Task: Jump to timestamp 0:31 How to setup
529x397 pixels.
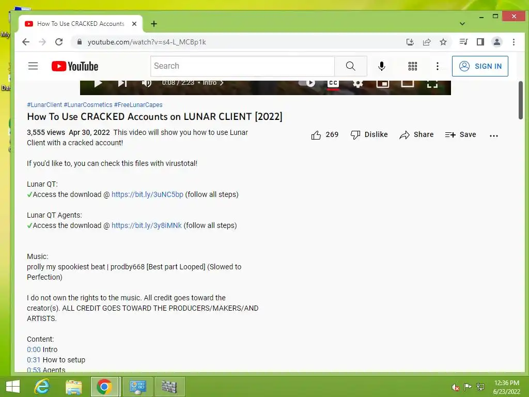Action: 34,360
